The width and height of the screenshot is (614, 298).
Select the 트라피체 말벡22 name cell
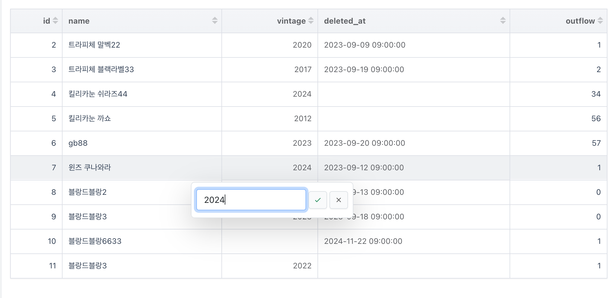click(x=142, y=45)
